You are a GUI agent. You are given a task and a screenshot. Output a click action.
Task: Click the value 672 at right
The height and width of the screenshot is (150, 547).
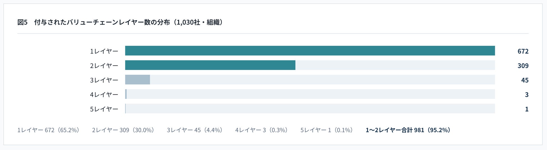pyautogui.click(x=523, y=51)
